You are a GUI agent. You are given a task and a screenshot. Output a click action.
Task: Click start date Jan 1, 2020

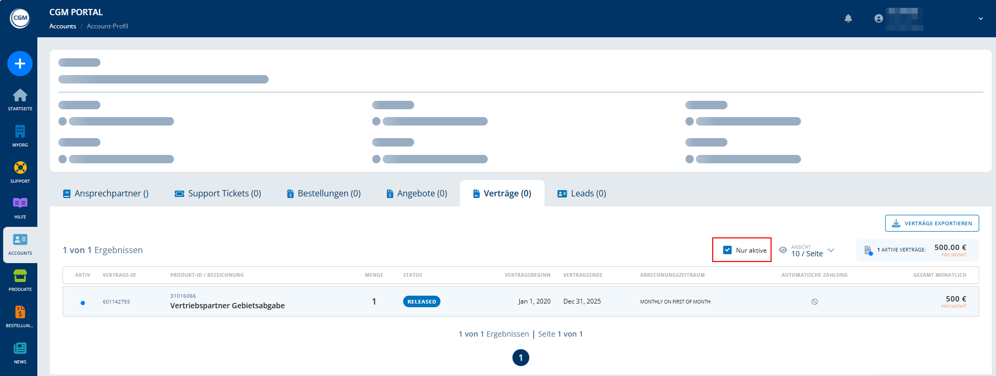535,301
